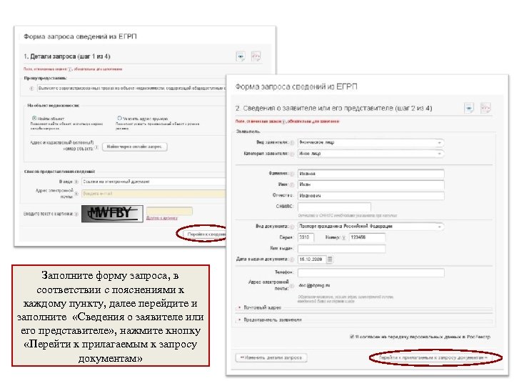
Task: Click first toolbar icon in step 1 form
Action: [x=241, y=56]
